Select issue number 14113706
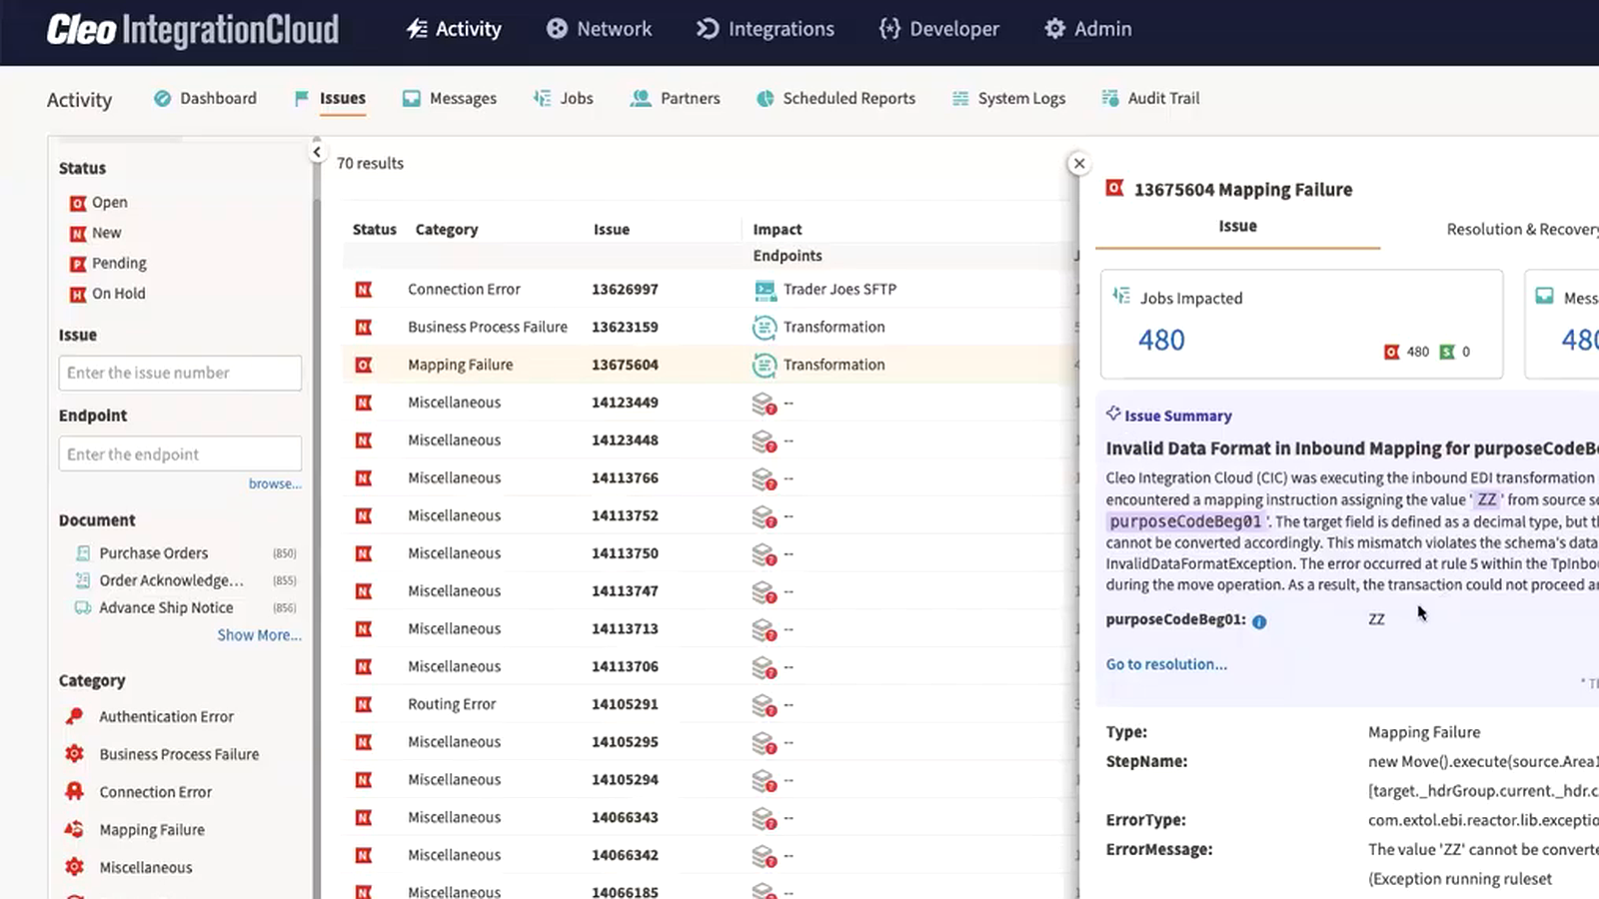This screenshot has width=1599, height=899. click(625, 666)
